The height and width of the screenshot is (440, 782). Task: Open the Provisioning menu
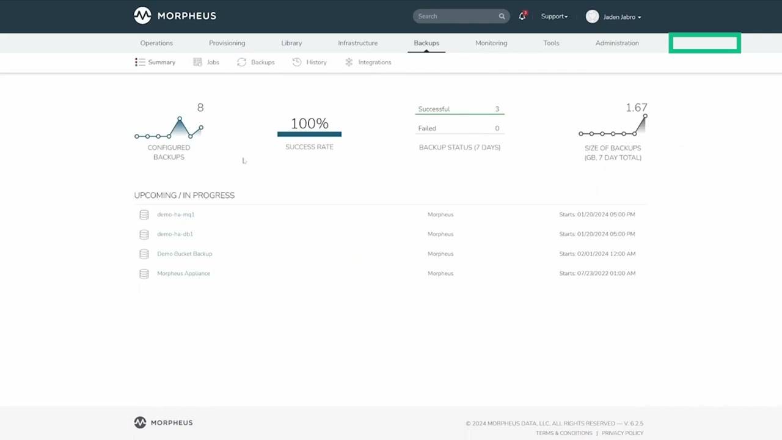(227, 43)
